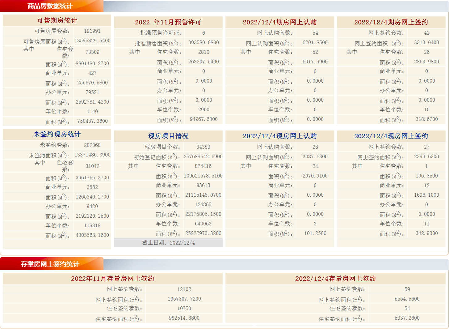Click the value 4303568.1600
Image resolution: width=449 pixels, height=329 pixels.
pos(92,235)
